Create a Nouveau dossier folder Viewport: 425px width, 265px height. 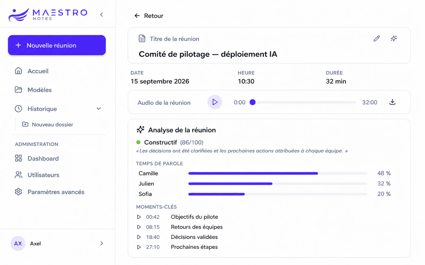tap(48, 124)
